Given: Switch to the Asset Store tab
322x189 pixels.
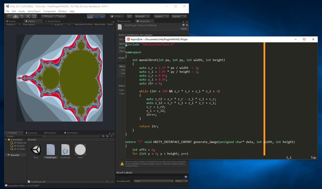Looking at the screenshot, I should pyautogui.click(x=53, y=21).
